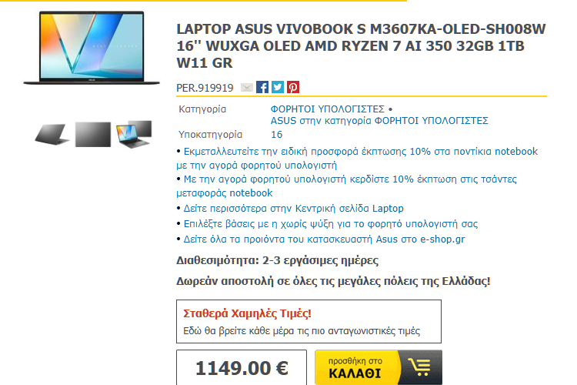Open 10% discount on notebook bags link
The width and height of the screenshot is (577, 385).
346,186
